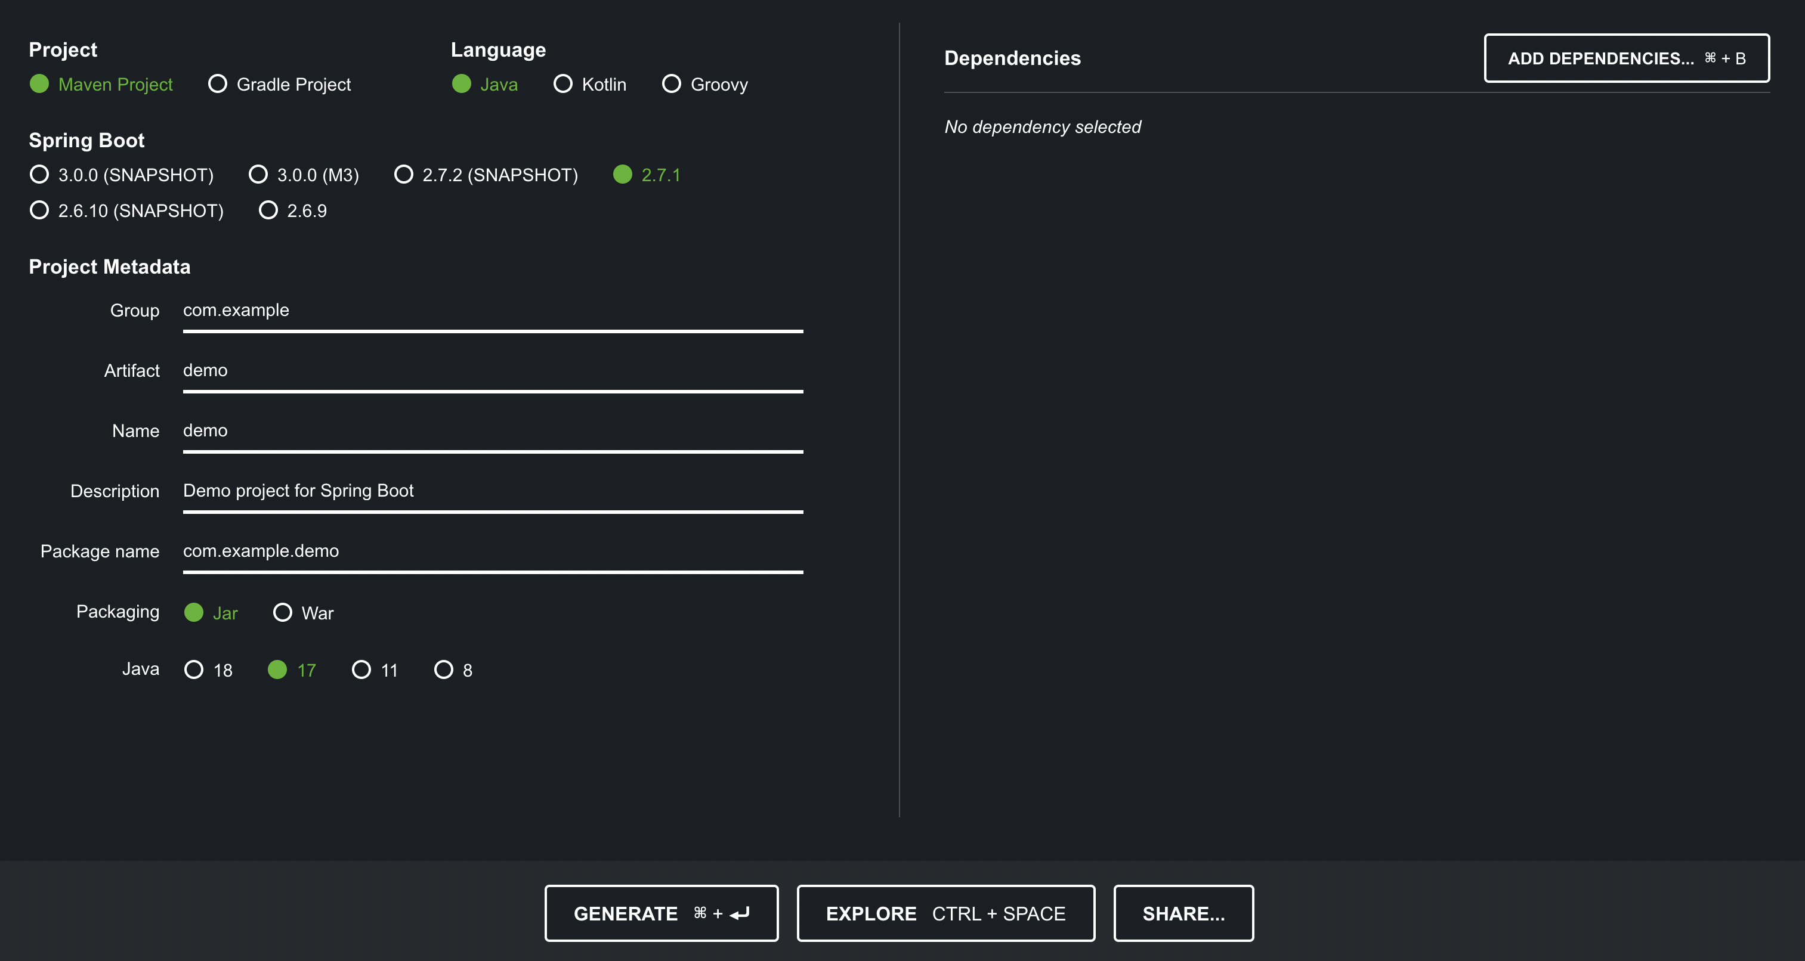The width and height of the screenshot is (1805, 961).
Task: Click into the Description field
Action: (492, 491)
